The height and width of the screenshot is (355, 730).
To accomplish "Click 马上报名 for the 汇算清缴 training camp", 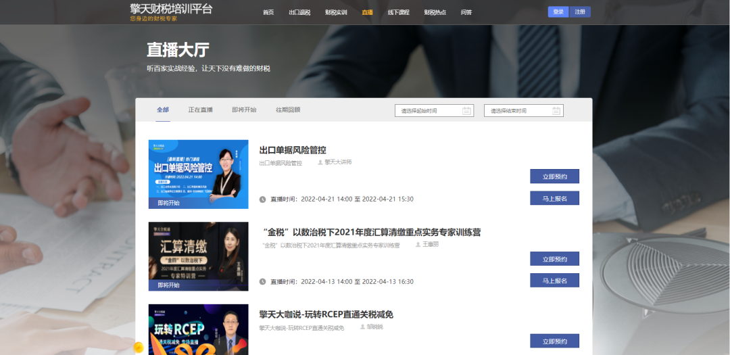I will pos(554,281).
